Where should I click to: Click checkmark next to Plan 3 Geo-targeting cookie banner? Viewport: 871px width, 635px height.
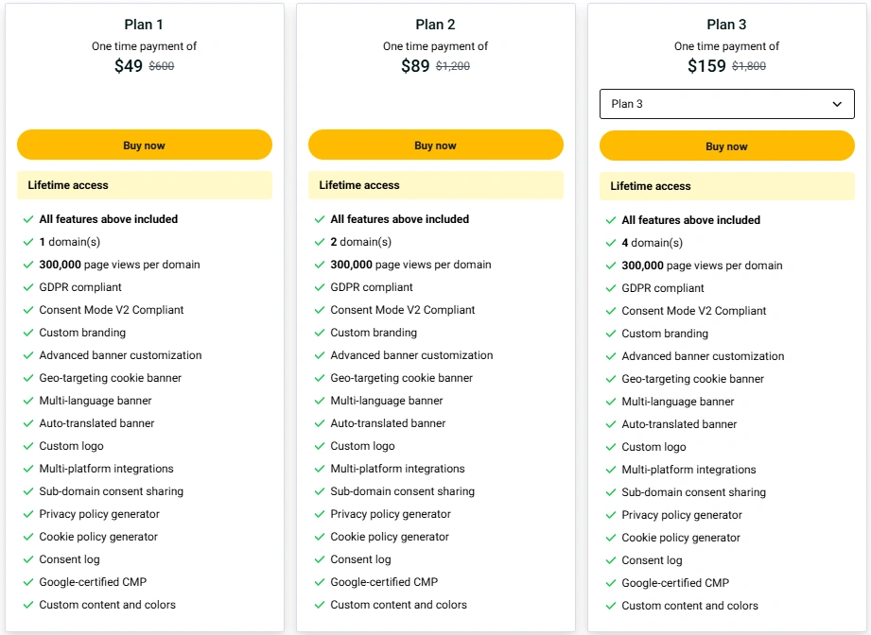tap(611, 379)
